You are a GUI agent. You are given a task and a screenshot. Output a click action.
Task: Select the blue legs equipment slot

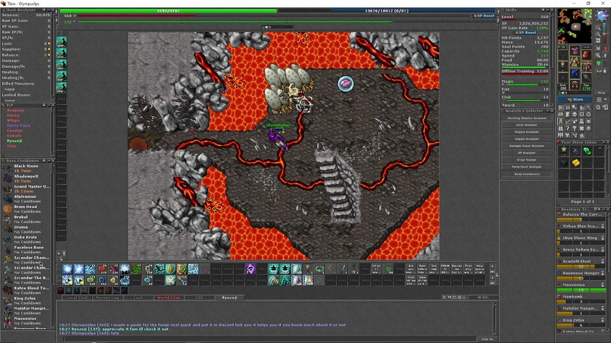[x=574, y=74]
